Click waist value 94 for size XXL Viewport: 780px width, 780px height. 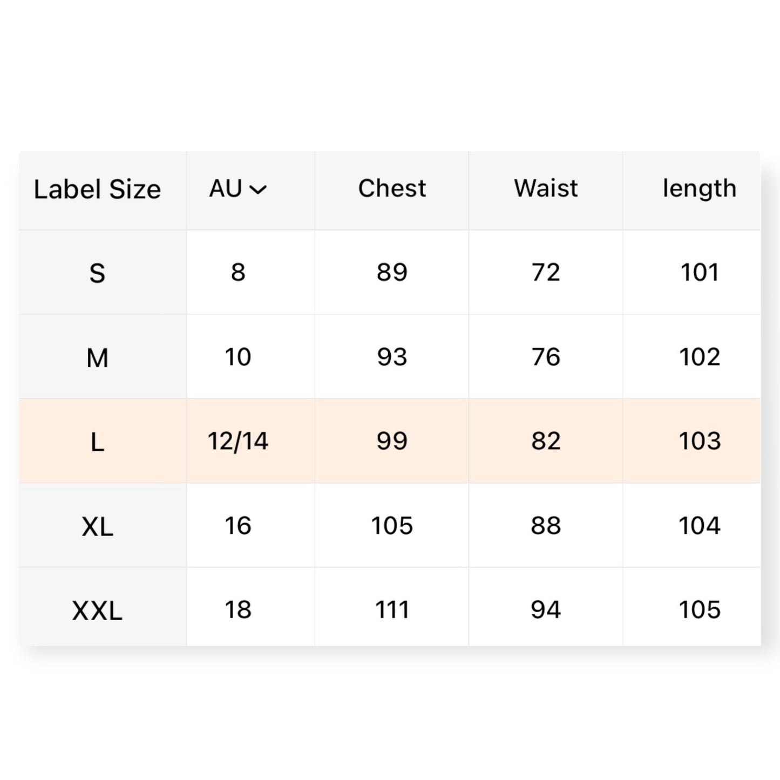click(546, 609)
